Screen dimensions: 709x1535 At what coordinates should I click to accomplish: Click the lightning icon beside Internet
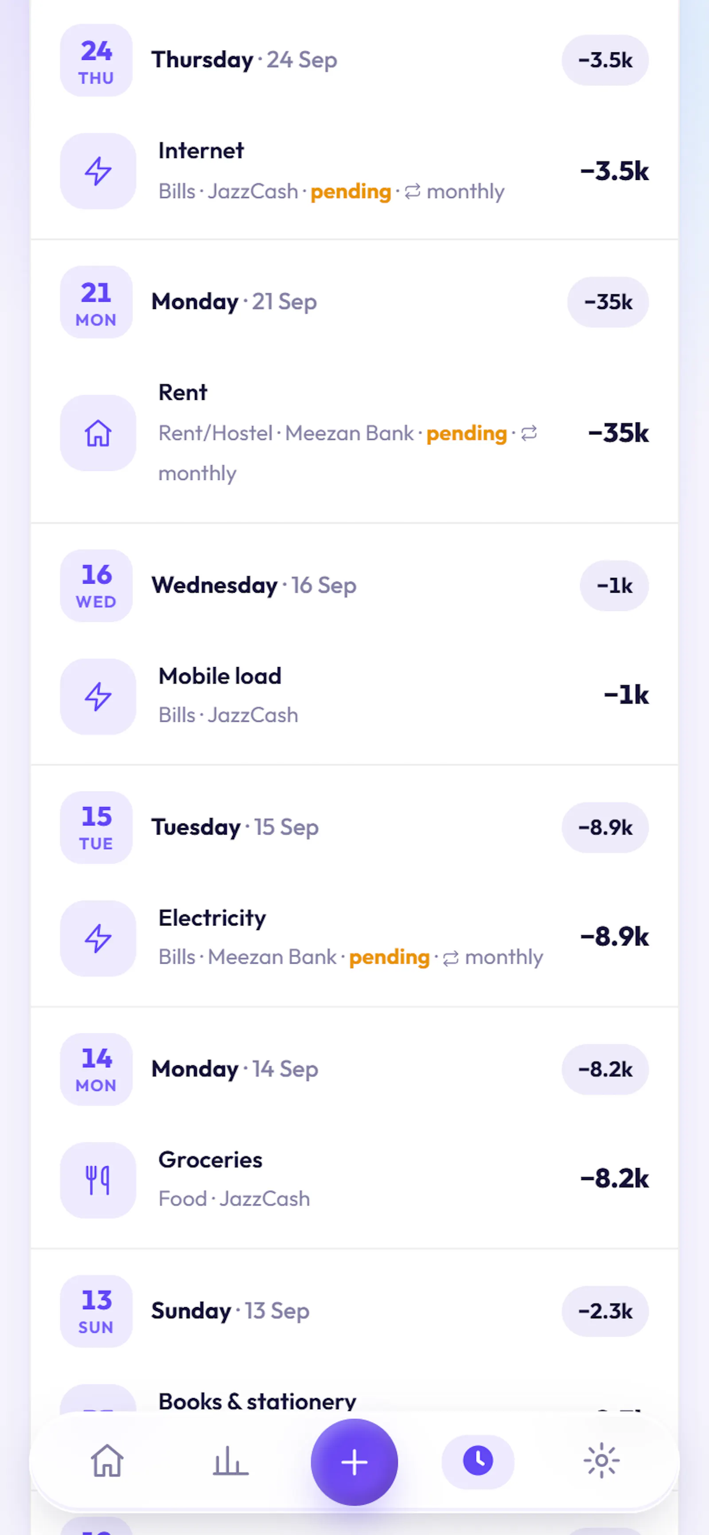coord(98,171)
